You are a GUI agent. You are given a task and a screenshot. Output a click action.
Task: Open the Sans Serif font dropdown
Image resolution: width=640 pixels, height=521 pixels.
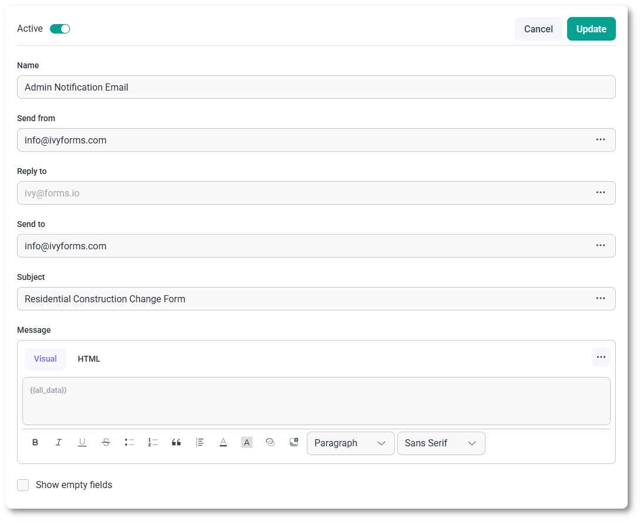[x=441, y=443]
